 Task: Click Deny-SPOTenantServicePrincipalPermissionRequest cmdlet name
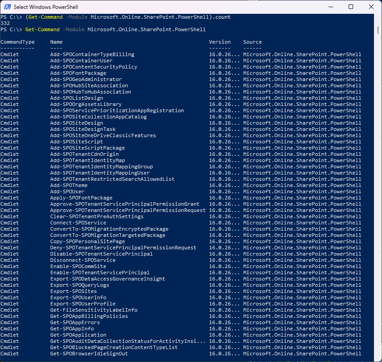pyautogui.click(x=123, y=248)
